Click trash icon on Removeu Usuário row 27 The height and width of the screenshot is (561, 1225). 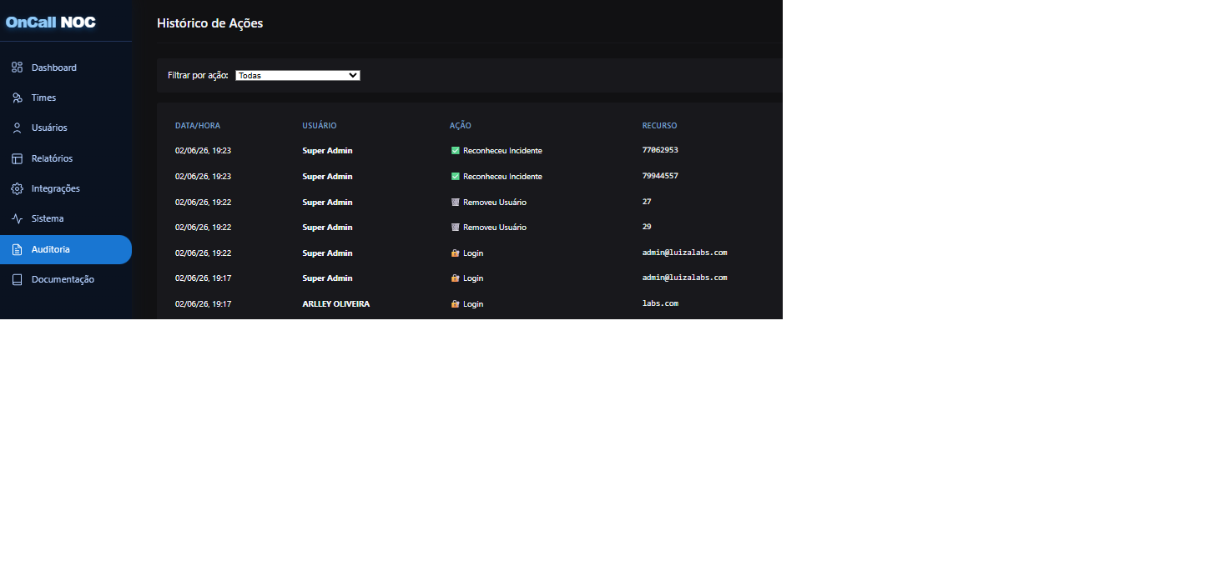456,203
